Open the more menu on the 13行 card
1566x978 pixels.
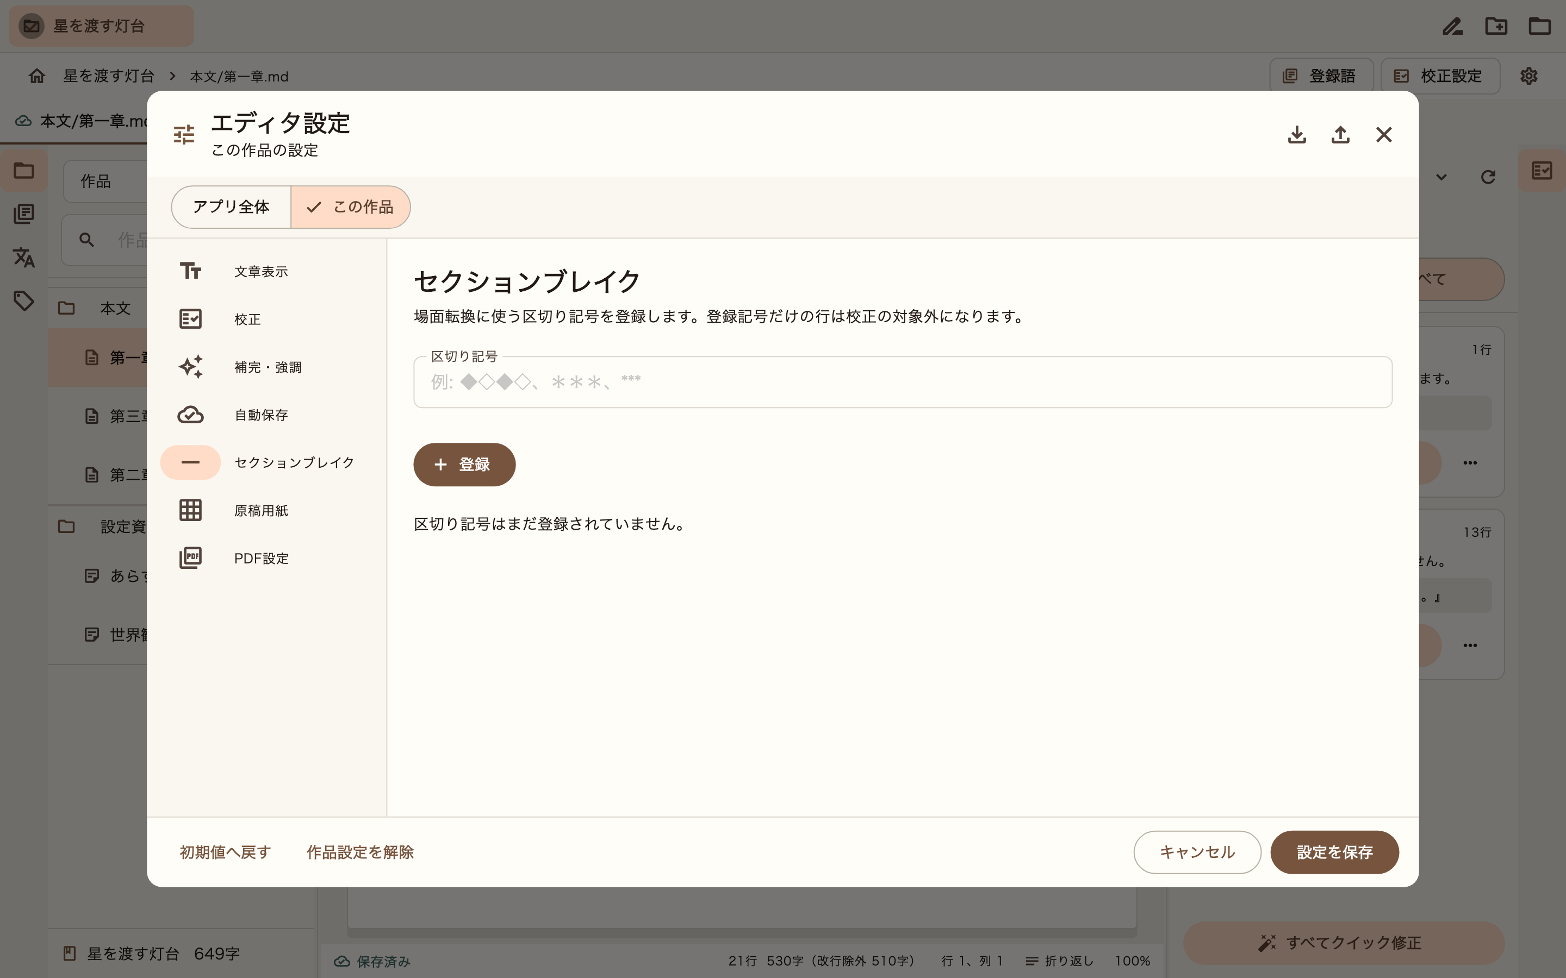pos(1470,645)
